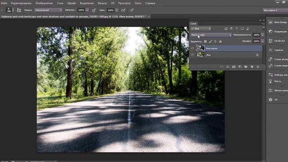Open the Фильтр menu

coord(102,3)
